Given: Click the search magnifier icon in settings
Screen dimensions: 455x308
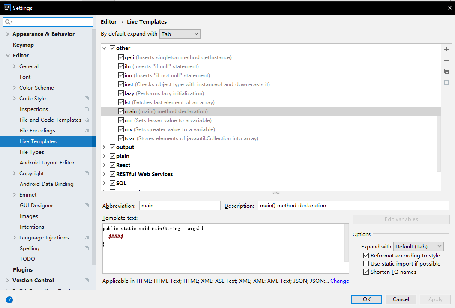Looking at the screenshot, I should tap(8, 22).
